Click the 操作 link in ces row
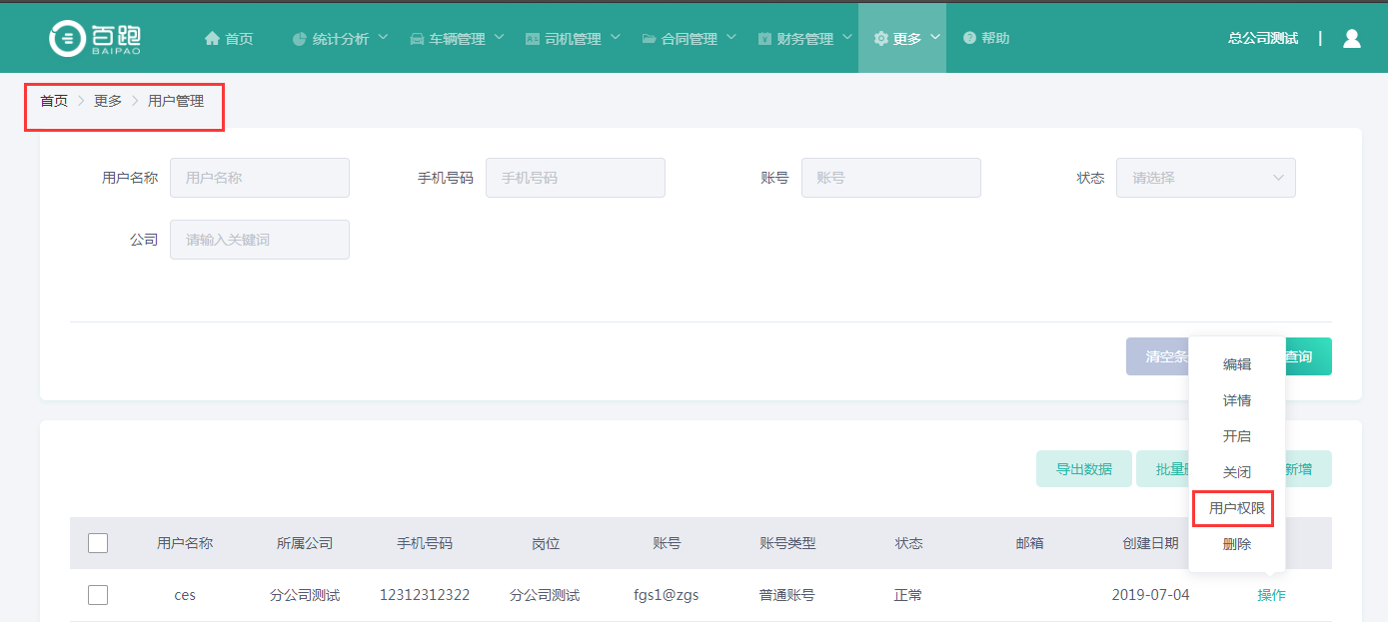This screenshot has width=1388, height=622. point(1271,595)
